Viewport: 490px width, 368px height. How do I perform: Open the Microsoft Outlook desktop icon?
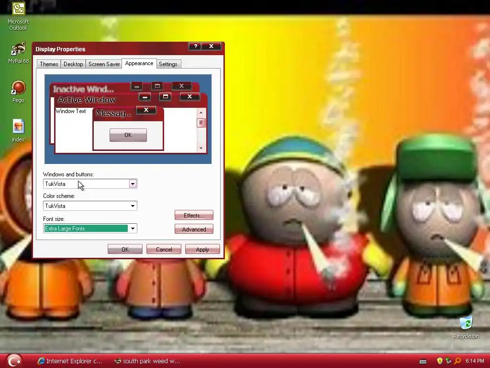coord(18,16)
